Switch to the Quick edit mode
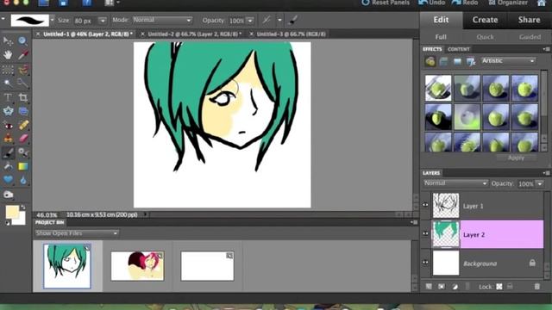The height and width of the screenshot is (310, 552). coord(485,37)
